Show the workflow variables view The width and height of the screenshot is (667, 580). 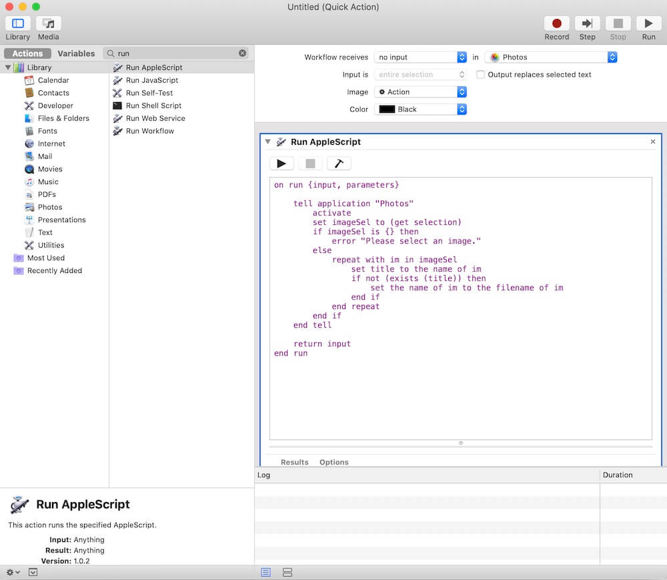point(287,573)
